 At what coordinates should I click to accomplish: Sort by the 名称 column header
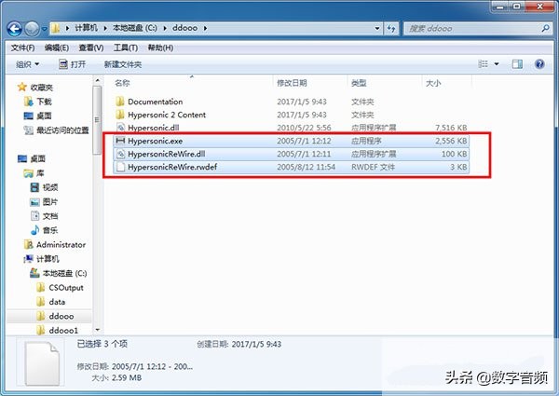(122, 83)
